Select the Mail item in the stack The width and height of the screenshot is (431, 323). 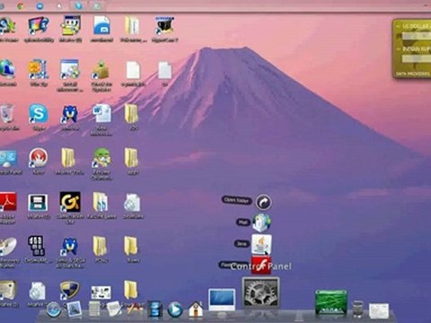(x=261, y=223)
